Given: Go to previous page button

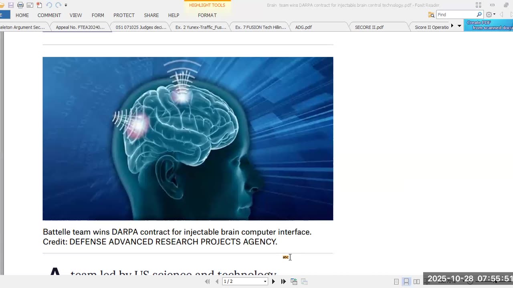Looking at the screenshot, I should tap(217, 282).
